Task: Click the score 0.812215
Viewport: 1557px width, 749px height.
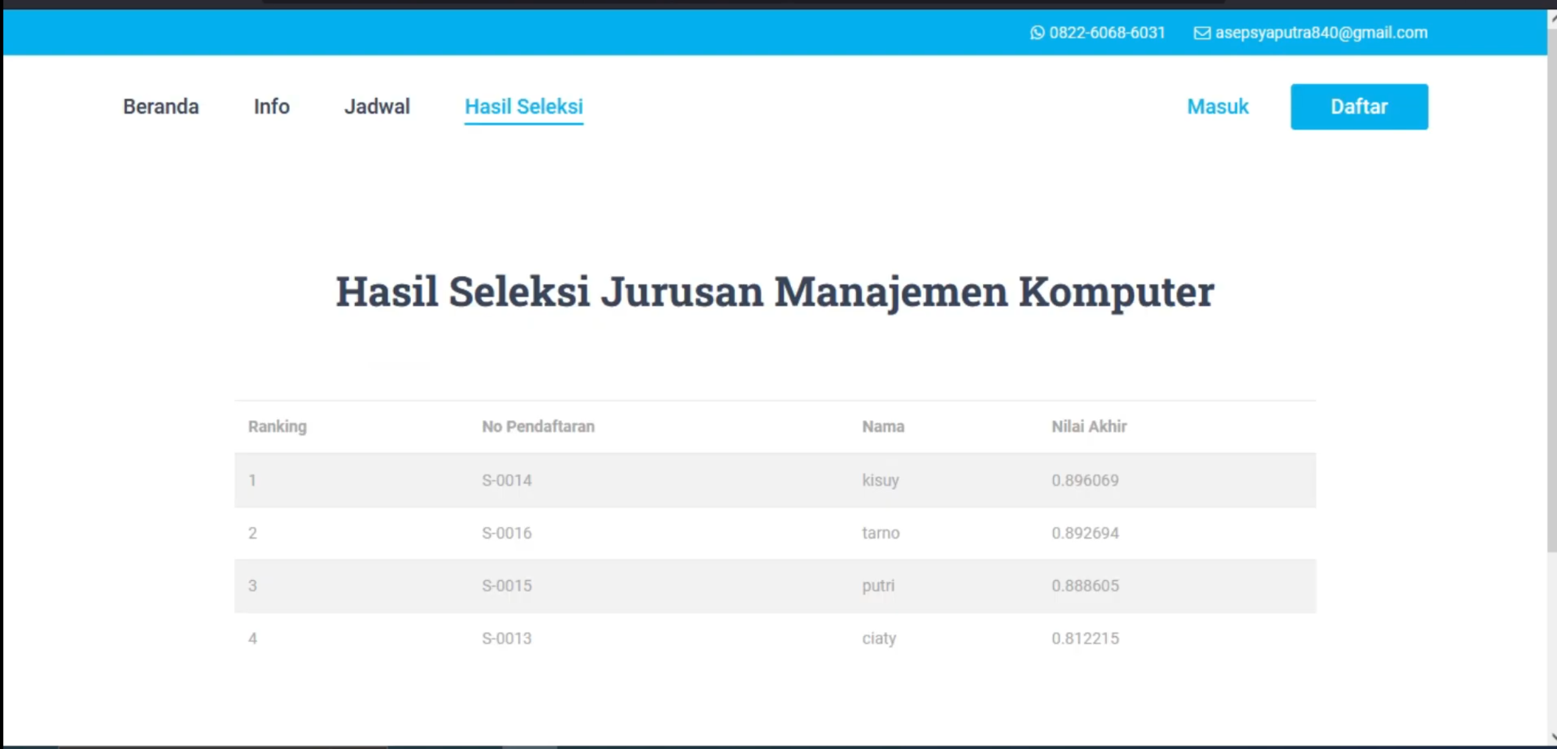Action: tap(1085, 638)
